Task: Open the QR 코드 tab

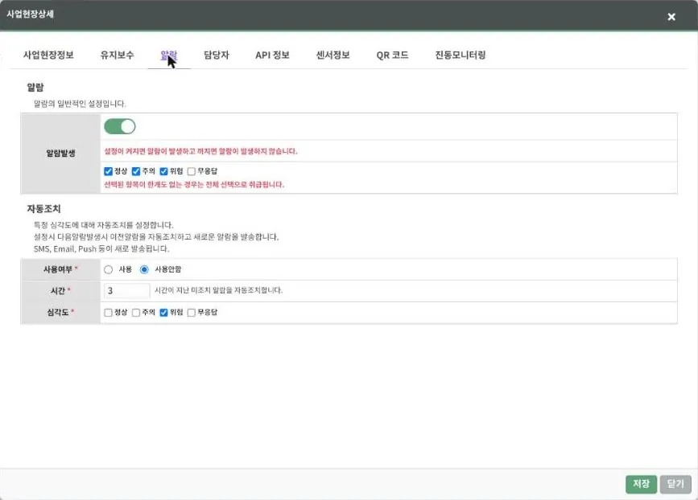Action: 392,55
